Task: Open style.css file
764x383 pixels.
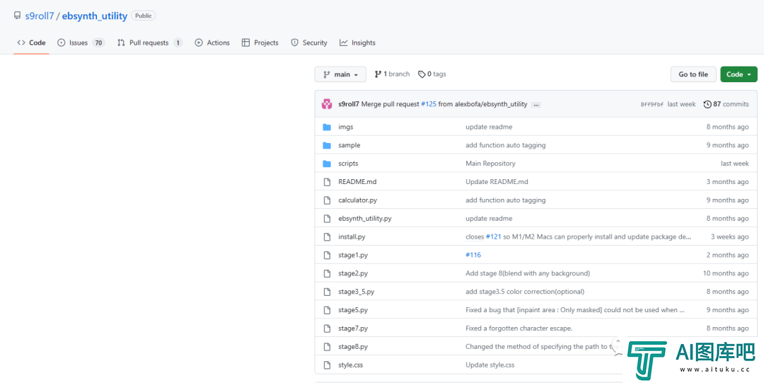Action: click(351, 365)
